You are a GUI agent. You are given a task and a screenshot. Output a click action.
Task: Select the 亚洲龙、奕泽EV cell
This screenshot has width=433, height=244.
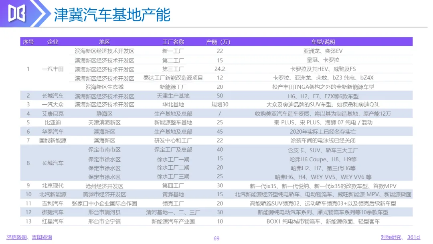[323, 51]
